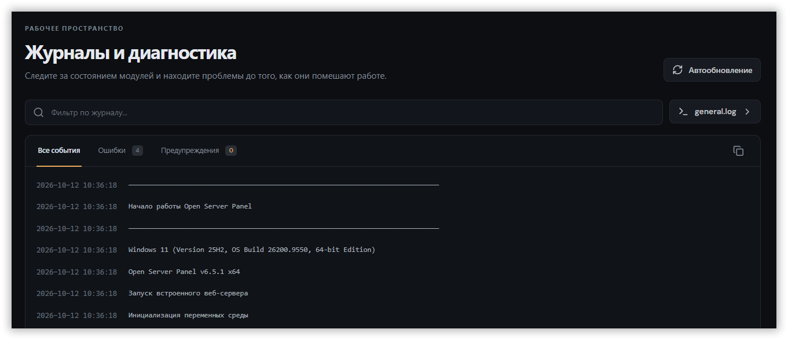Click the search magnifier icon

39,112
